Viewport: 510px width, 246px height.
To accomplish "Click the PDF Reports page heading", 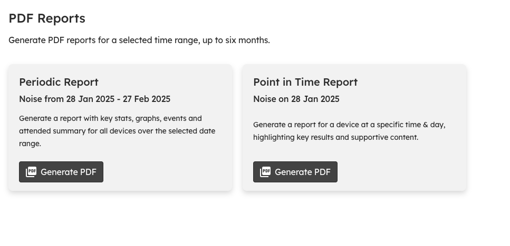I will 47,18.
